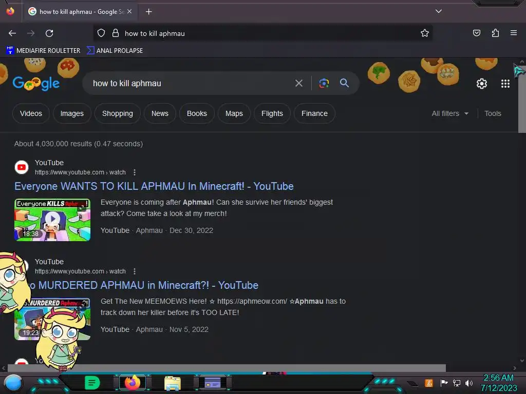Switch to Shopping results

tap(118, 113)
